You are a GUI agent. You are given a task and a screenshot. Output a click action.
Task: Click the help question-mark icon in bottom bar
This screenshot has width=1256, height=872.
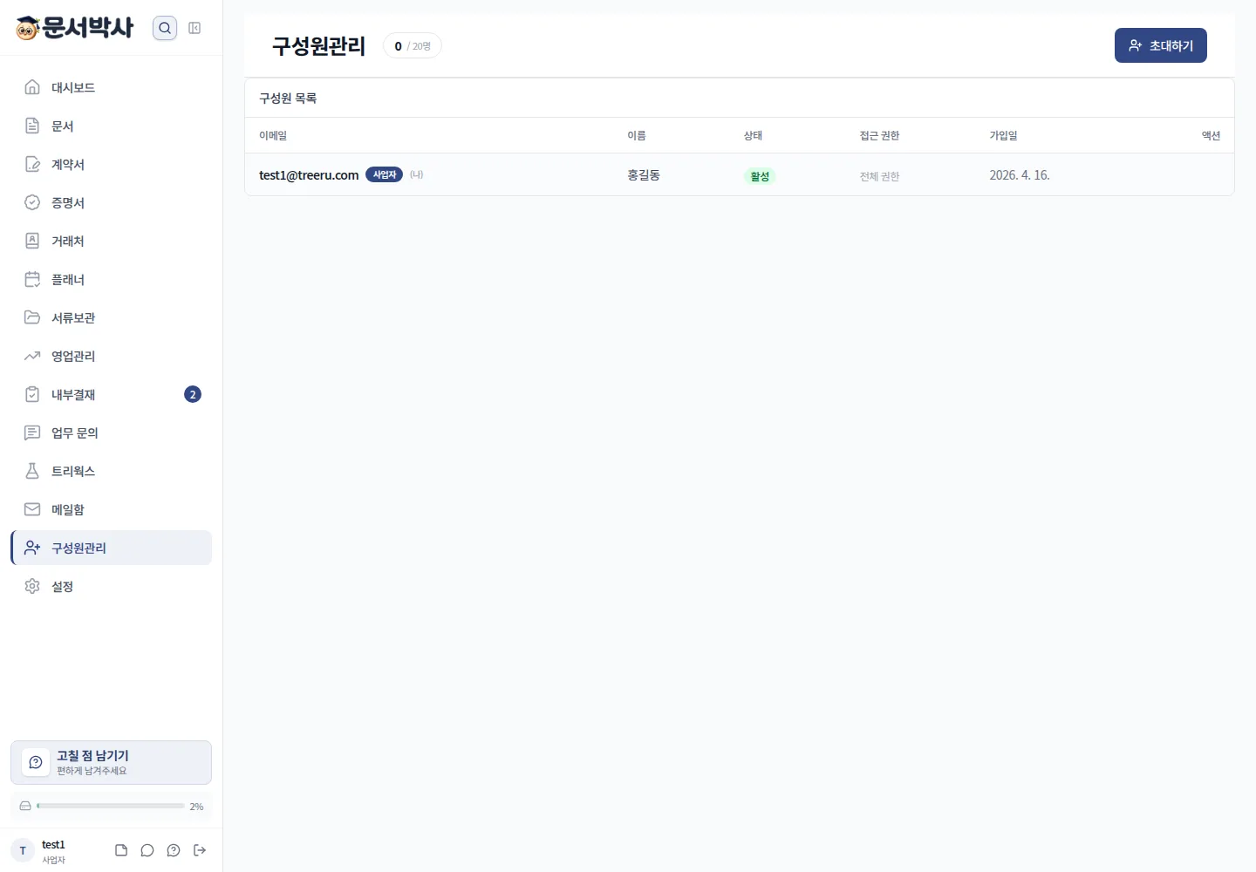[x=174, y=850]
